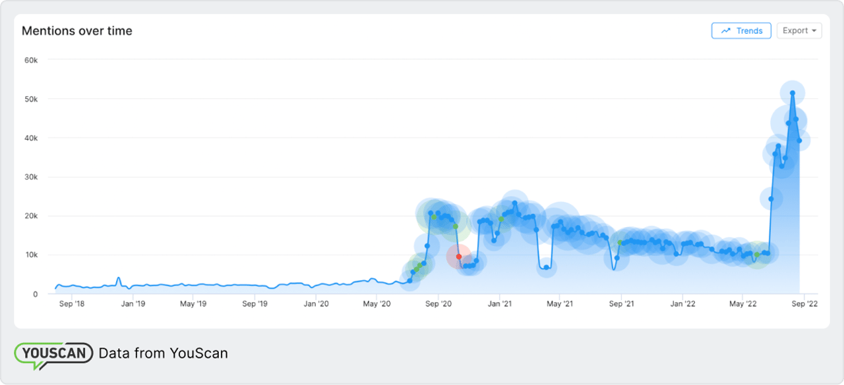Click the Sep '22 x-axis label
This screenshot has width=844, height=385.
coord(804,304)
